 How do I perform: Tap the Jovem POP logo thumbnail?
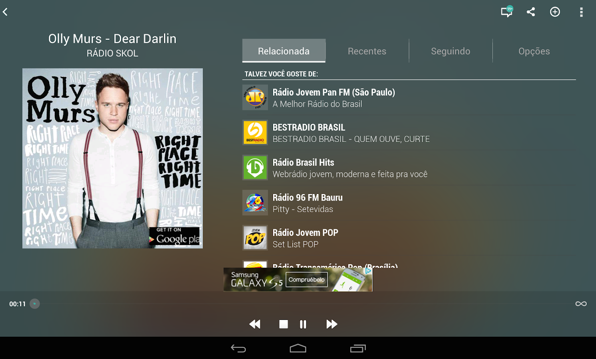[255, 238]
